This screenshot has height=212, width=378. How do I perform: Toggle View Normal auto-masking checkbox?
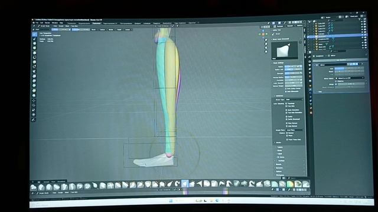tap(286, 123)
